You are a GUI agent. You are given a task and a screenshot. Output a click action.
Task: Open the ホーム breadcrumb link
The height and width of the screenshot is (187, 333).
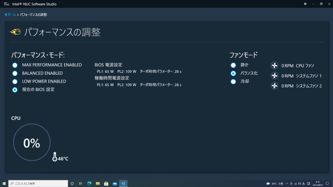coord(12,15)
